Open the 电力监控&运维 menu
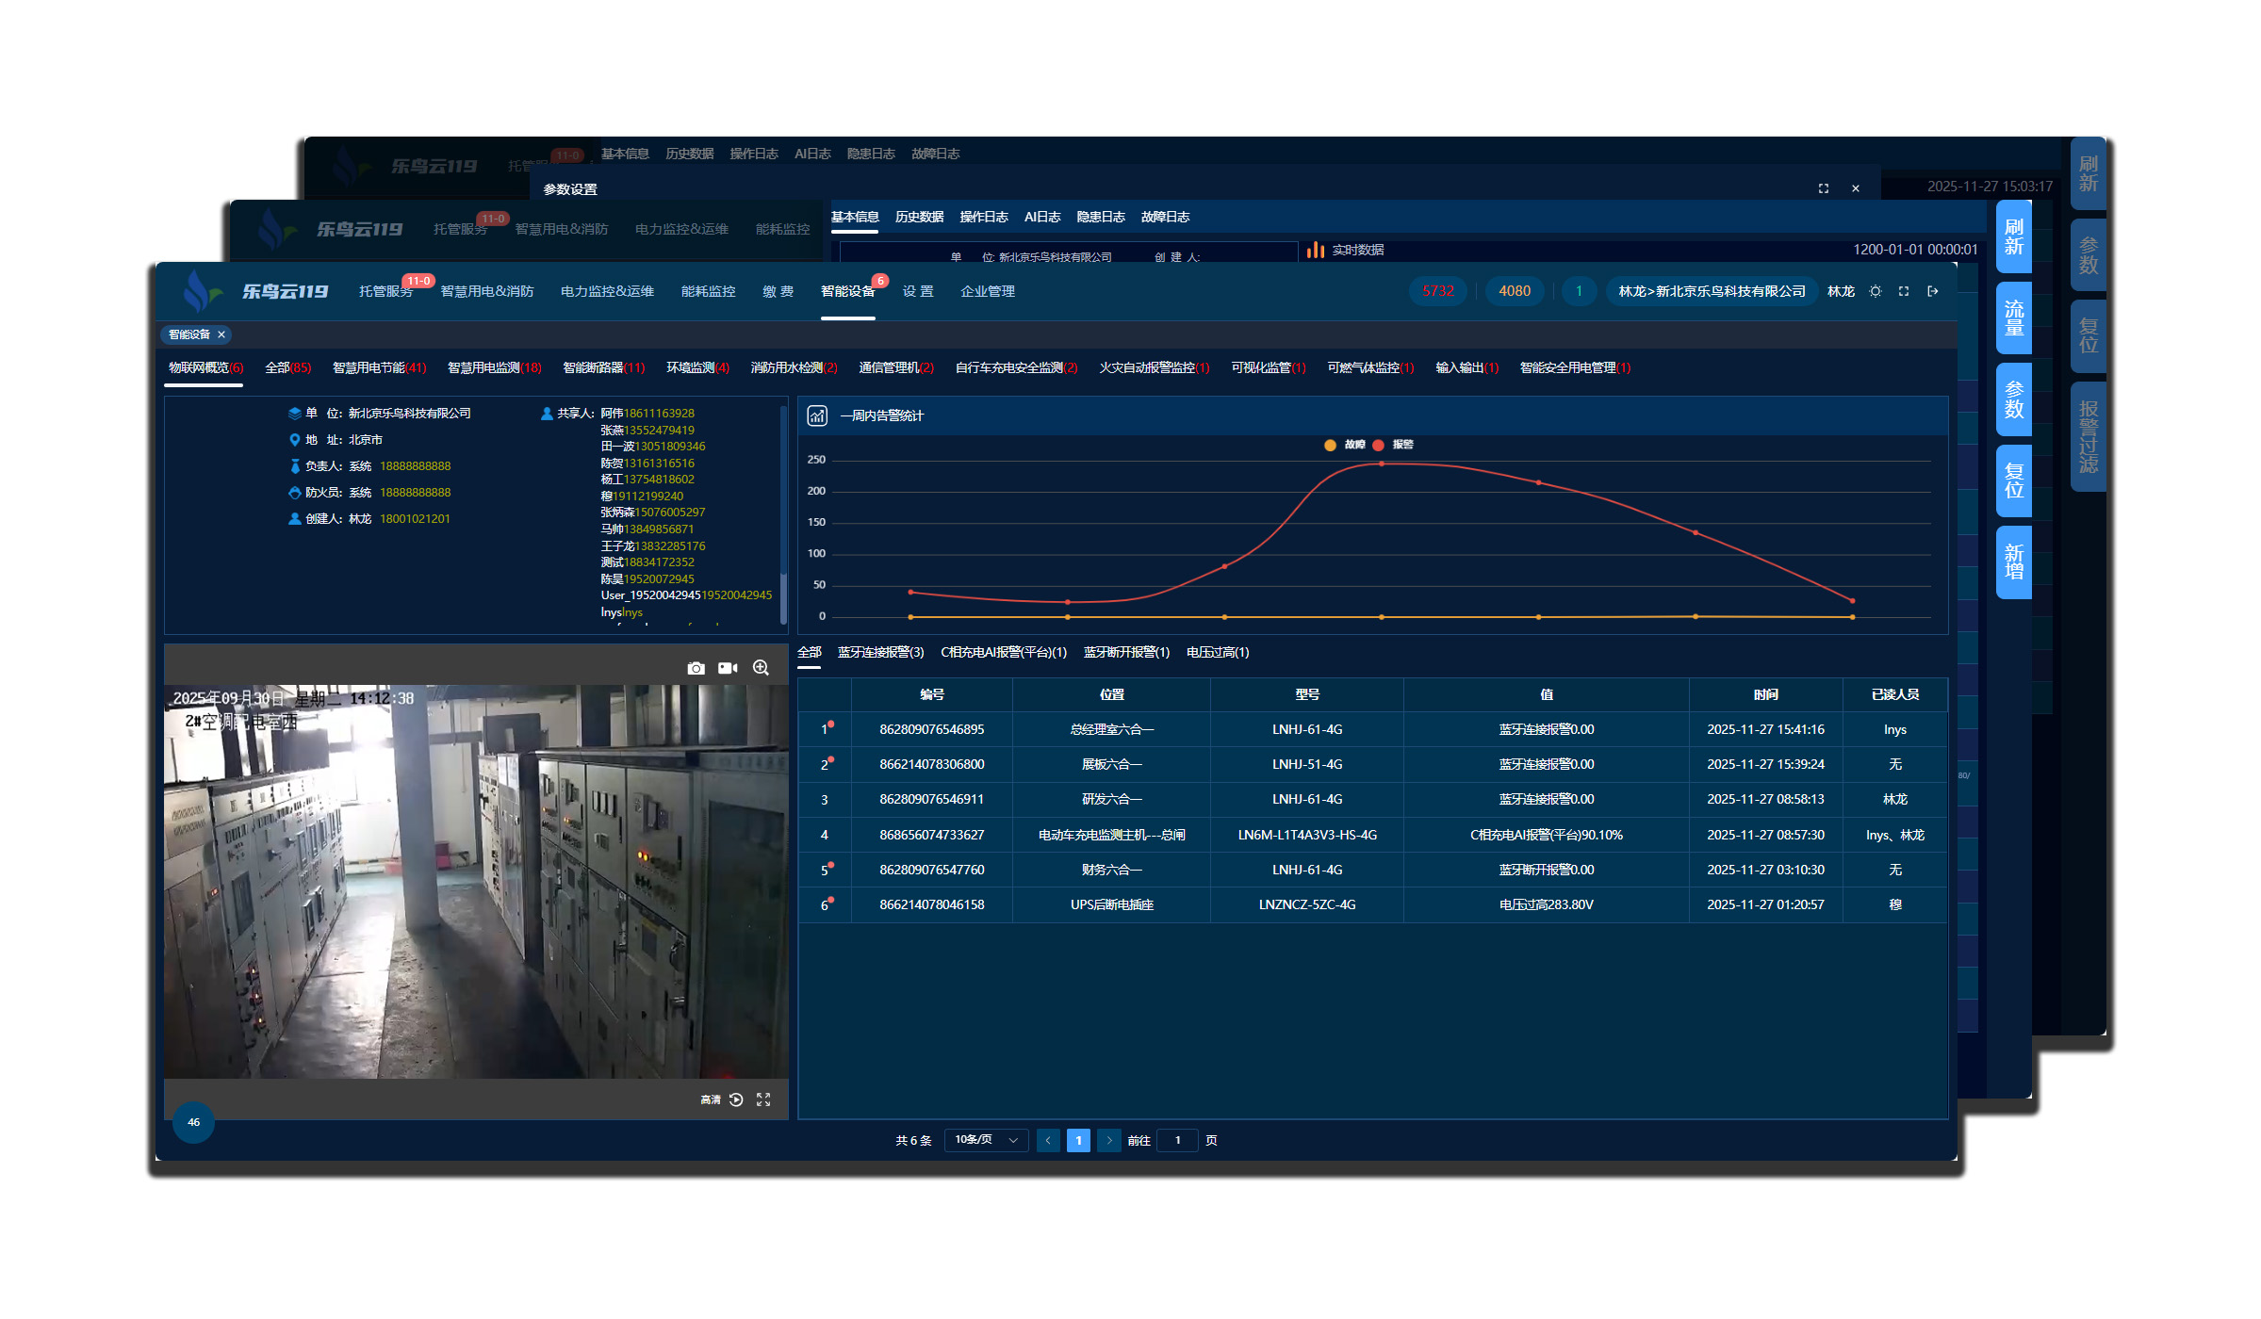Viewport: 2261px width, 1319px height. click(x=607, y=291)
